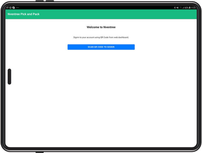
Task: Tap the muted sound icon in status bar
Action: tap(178, 8)
